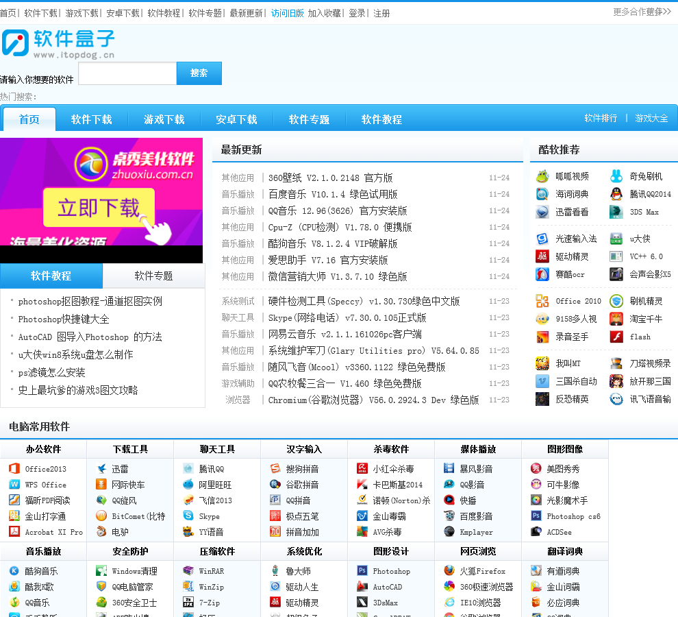Click the red flash icon
The width and height of the screenshot is (678, 617).
pos(616,337)
